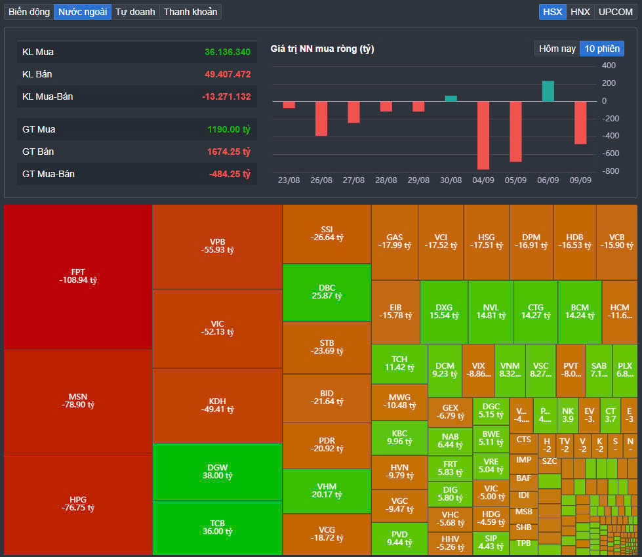Open the VRE 5.04 tỷ tile
This screenshot has width=642, height=557.
491,466
